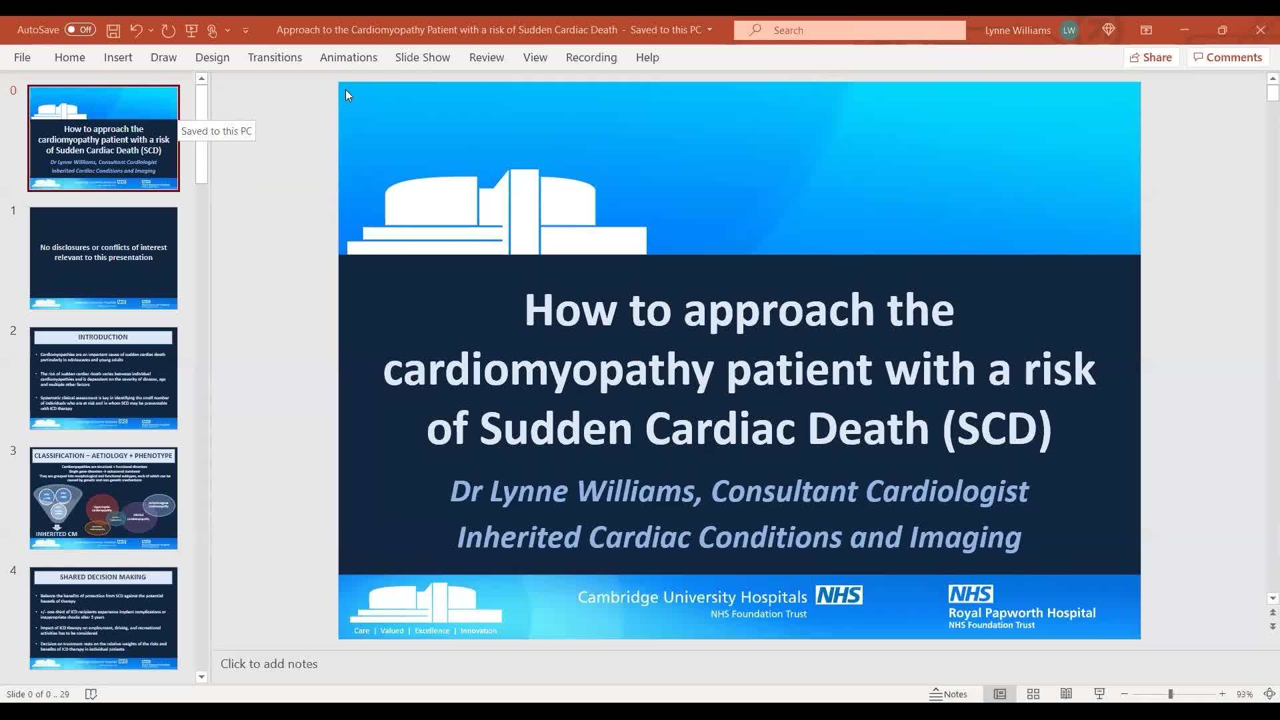Click the Undo arrow icon

point(136,31)
